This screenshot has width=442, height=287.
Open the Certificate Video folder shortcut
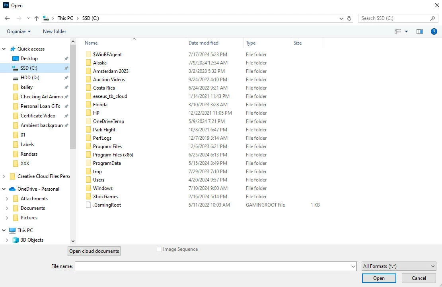click(x=38, y=116)
